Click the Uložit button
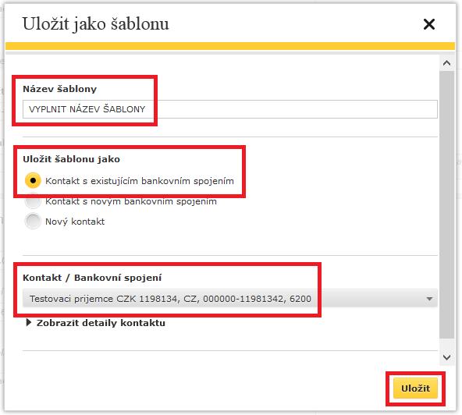 pos(415,388)
